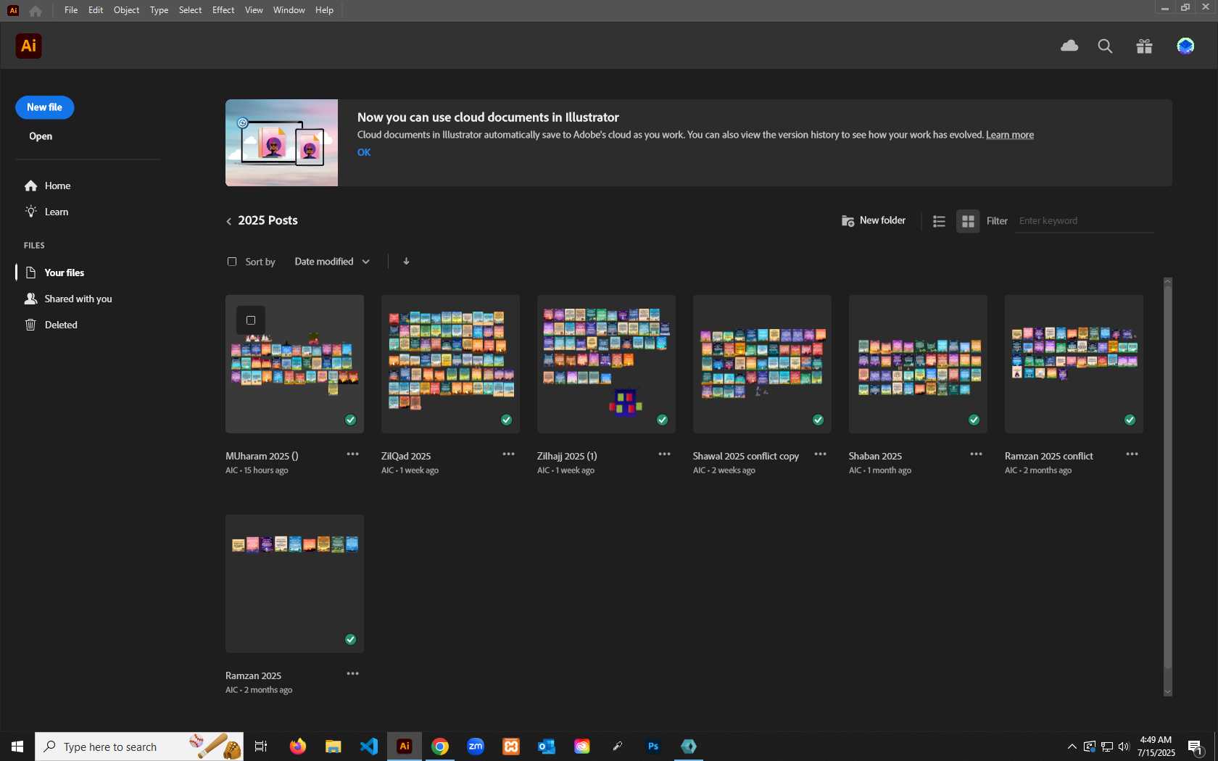Switch to grid view
Screen dimensions: 1218x761
tap(968, 221)
